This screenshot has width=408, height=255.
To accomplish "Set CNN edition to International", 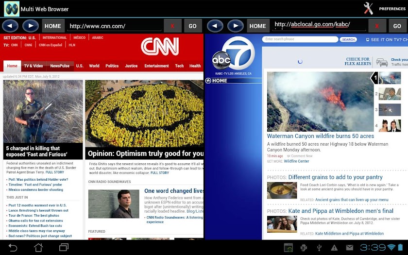I will [x=54, y=38].
